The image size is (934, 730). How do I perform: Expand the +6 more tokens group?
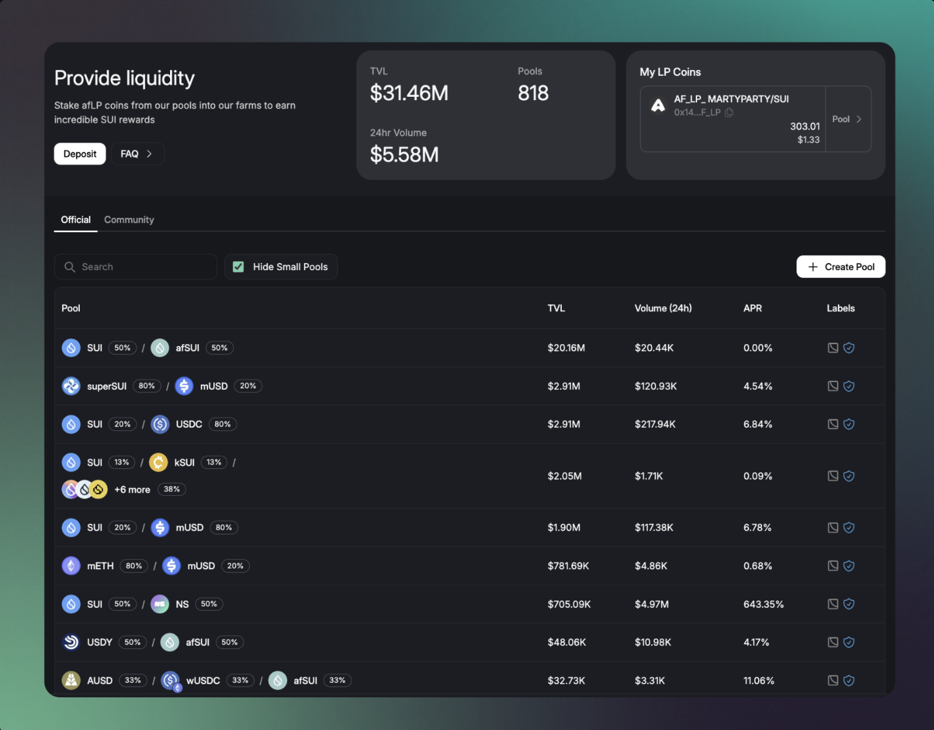[x=132, y=489]
